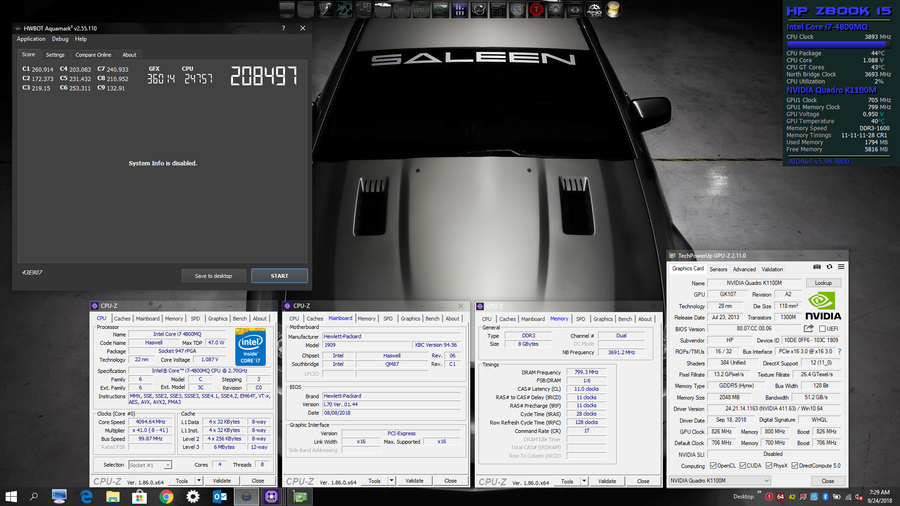The width and height of the screenshot is (900, 506).
Task: Toggle the CUDA checkbox
Action: coord(742,466)
